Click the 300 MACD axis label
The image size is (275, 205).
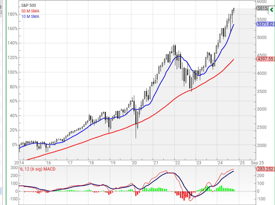coord(14,168)
